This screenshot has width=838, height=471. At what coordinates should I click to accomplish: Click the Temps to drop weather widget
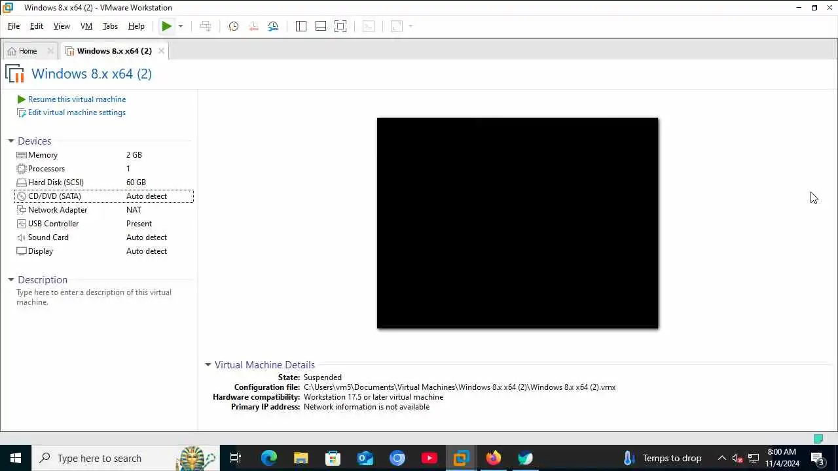[662, 458]
